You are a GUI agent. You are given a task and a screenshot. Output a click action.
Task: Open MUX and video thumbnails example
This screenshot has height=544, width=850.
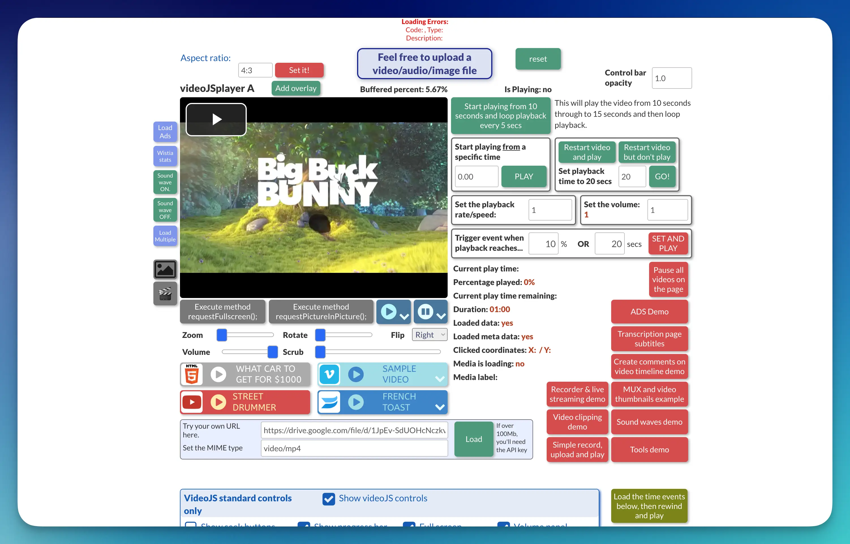[650, 394]
